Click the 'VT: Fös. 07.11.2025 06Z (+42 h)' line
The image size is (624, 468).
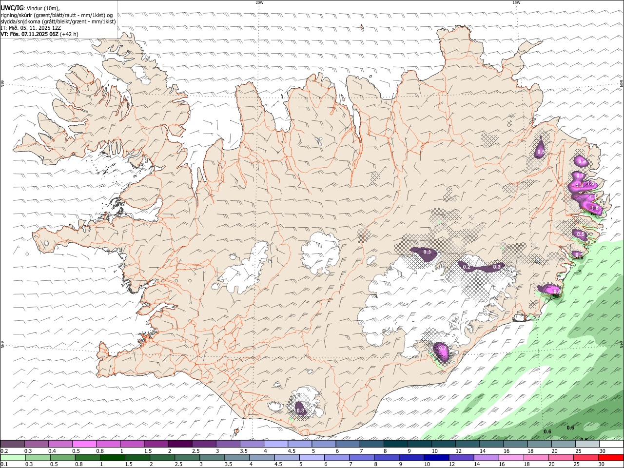tap(39, 34)
